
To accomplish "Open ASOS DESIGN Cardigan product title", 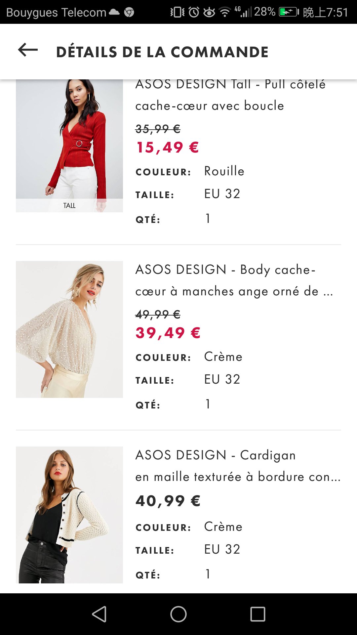I will [238, 466].
